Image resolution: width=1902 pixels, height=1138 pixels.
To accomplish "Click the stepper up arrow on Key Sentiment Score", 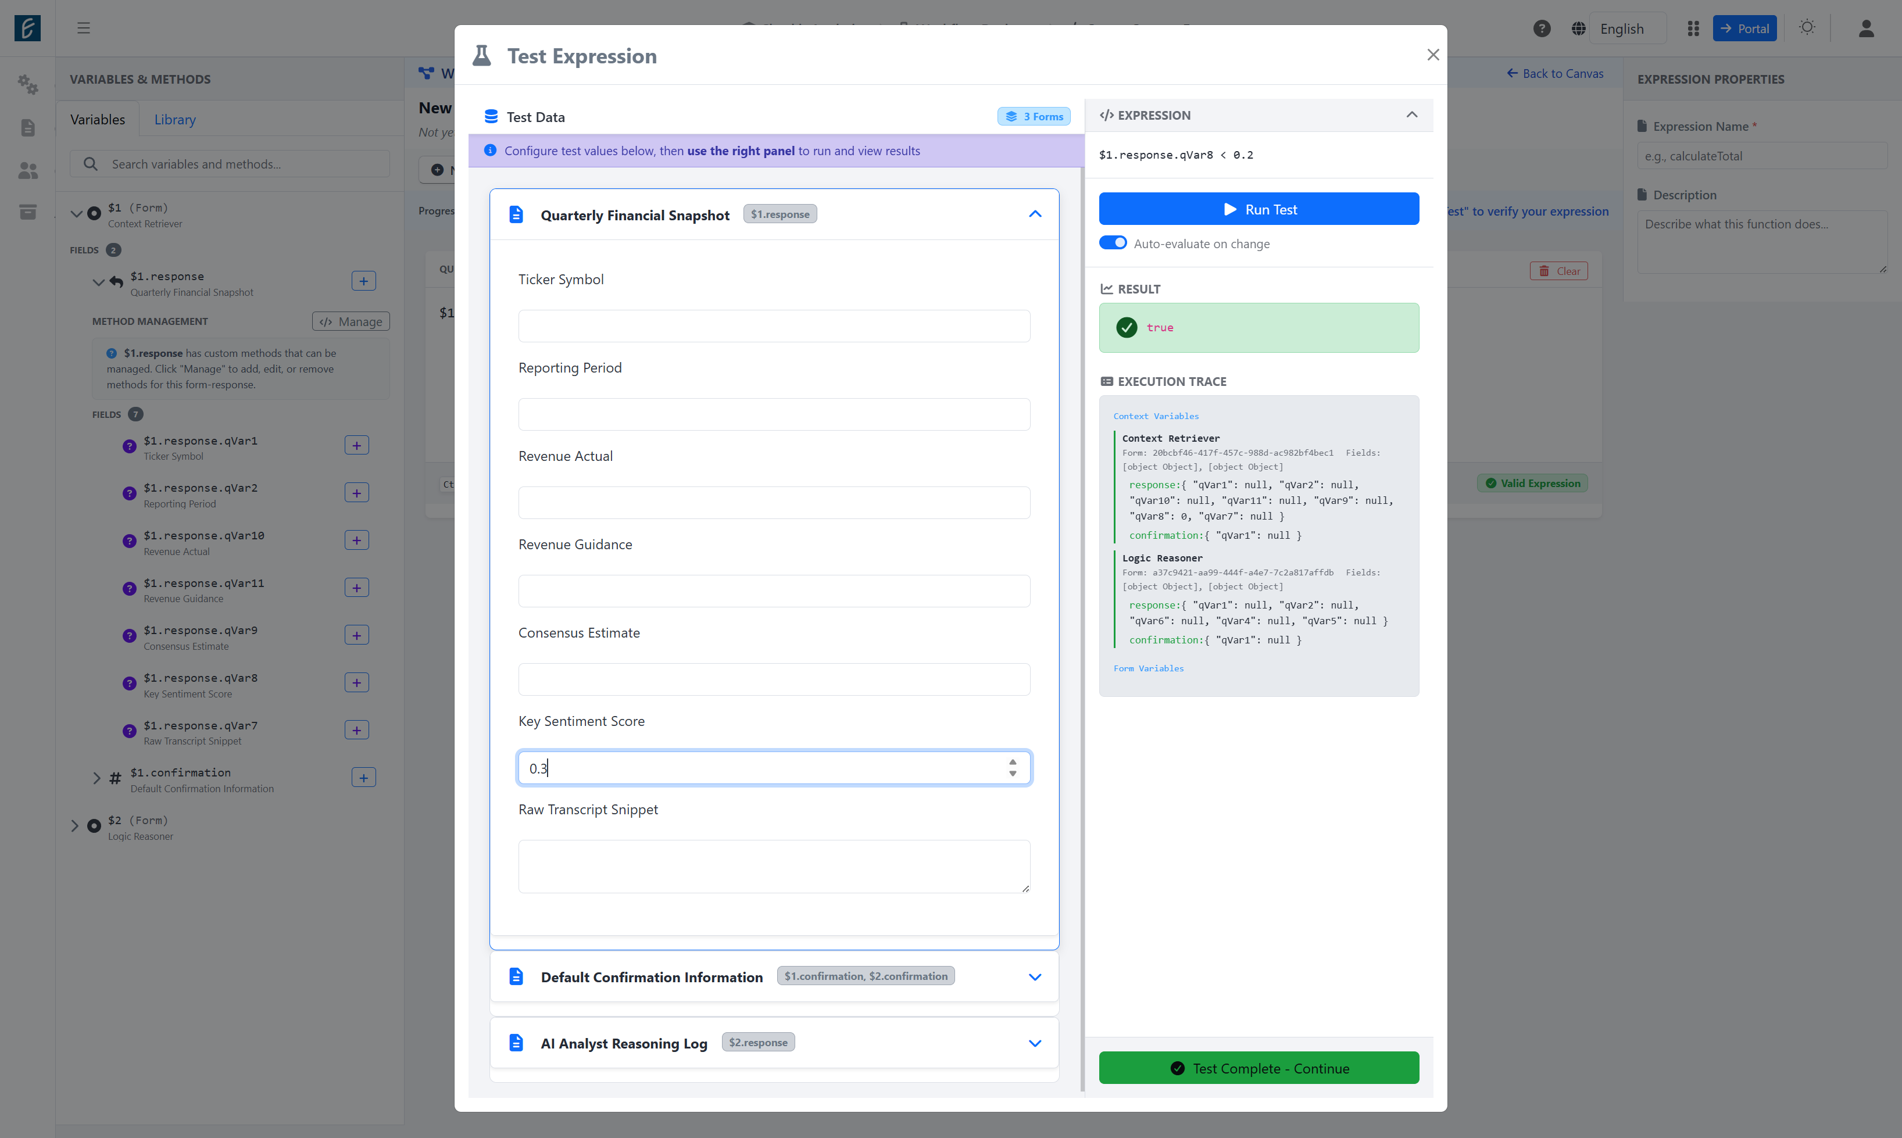I will tap(1013, 762).
